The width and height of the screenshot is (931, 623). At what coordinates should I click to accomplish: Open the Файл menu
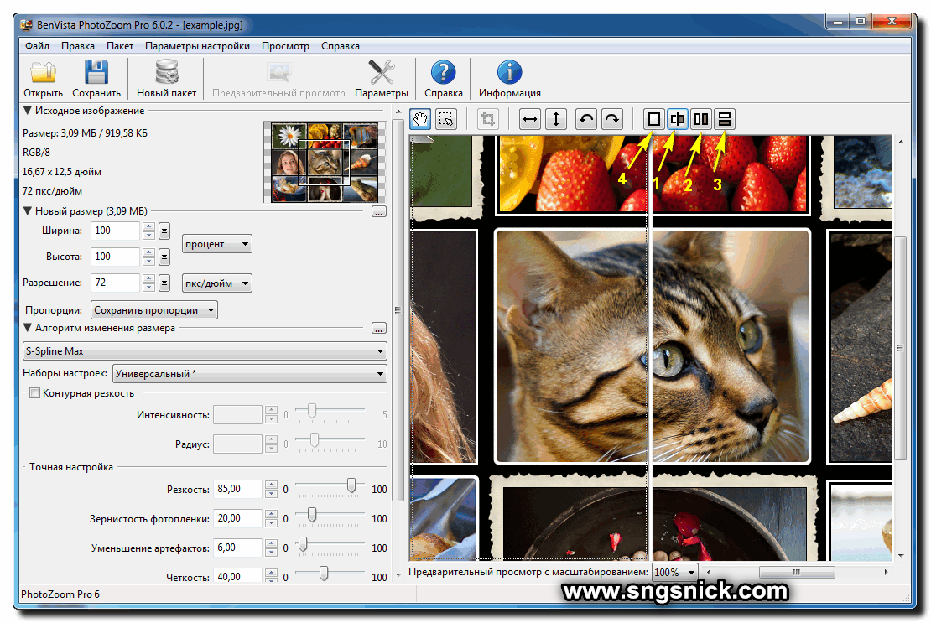click(36, 46)
